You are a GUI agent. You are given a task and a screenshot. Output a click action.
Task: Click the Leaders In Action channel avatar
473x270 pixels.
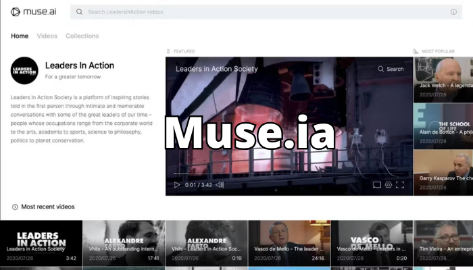pos(24,70)
